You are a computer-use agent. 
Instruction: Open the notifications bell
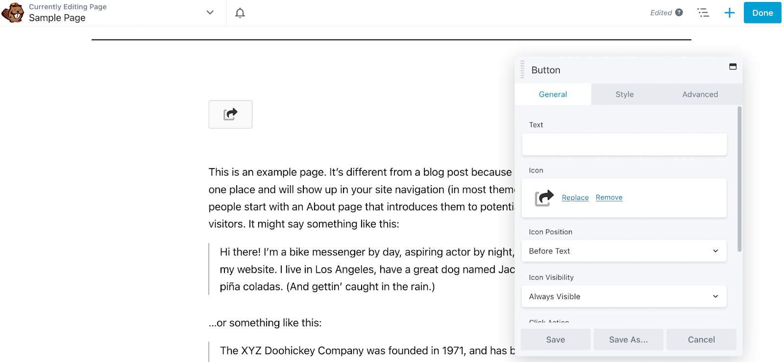(240, 13)
